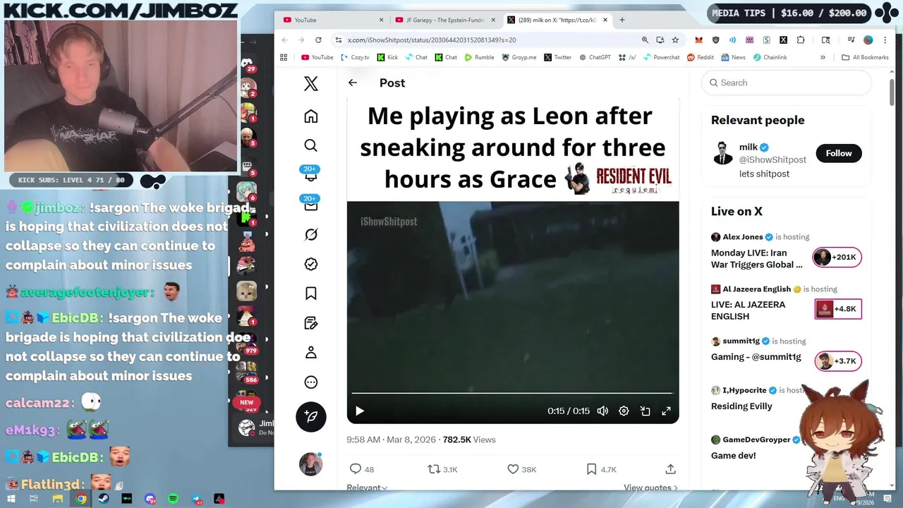
Task: Open the All Bookmarks folder
Action: click(865, 57)
